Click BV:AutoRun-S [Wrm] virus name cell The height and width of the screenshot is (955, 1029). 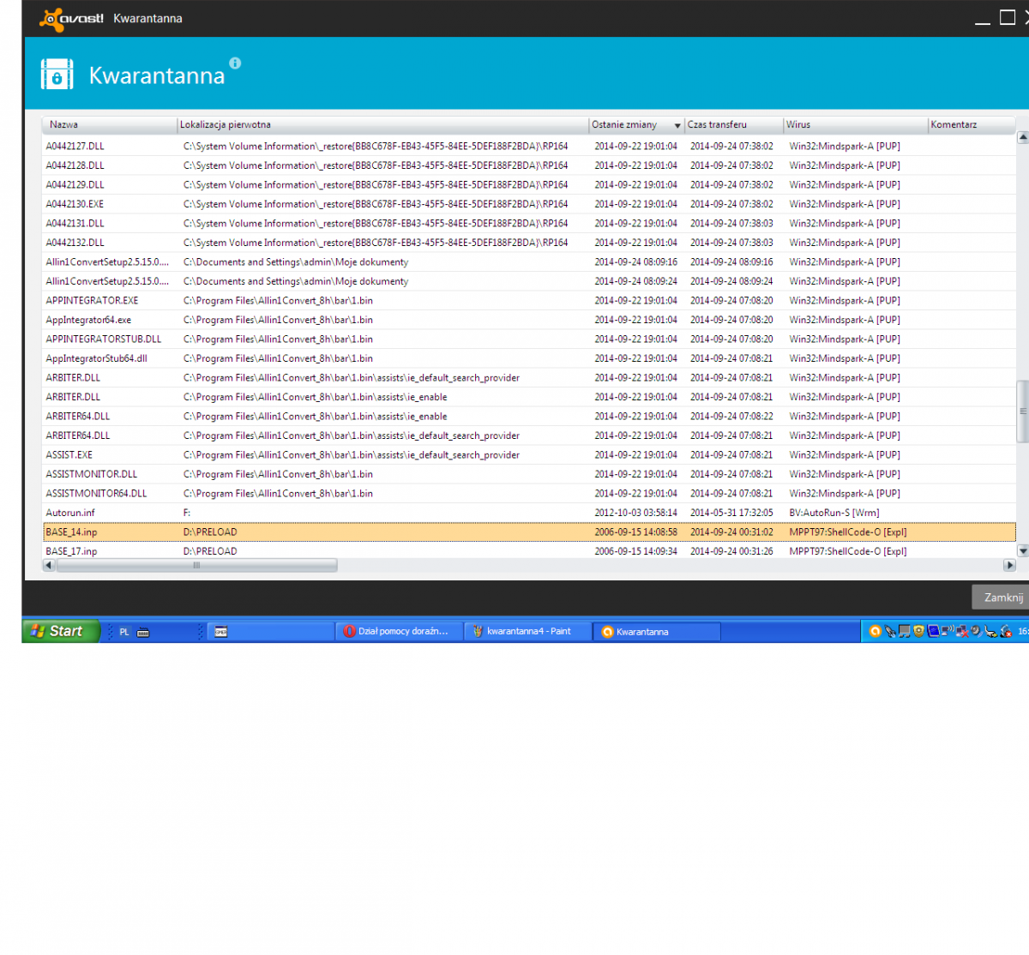pyautogui.click(x=833, y=513)
